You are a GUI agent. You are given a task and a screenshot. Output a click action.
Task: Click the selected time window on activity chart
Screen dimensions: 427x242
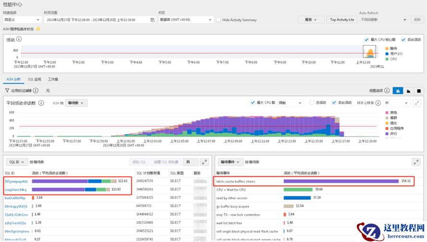pos(370,52)
